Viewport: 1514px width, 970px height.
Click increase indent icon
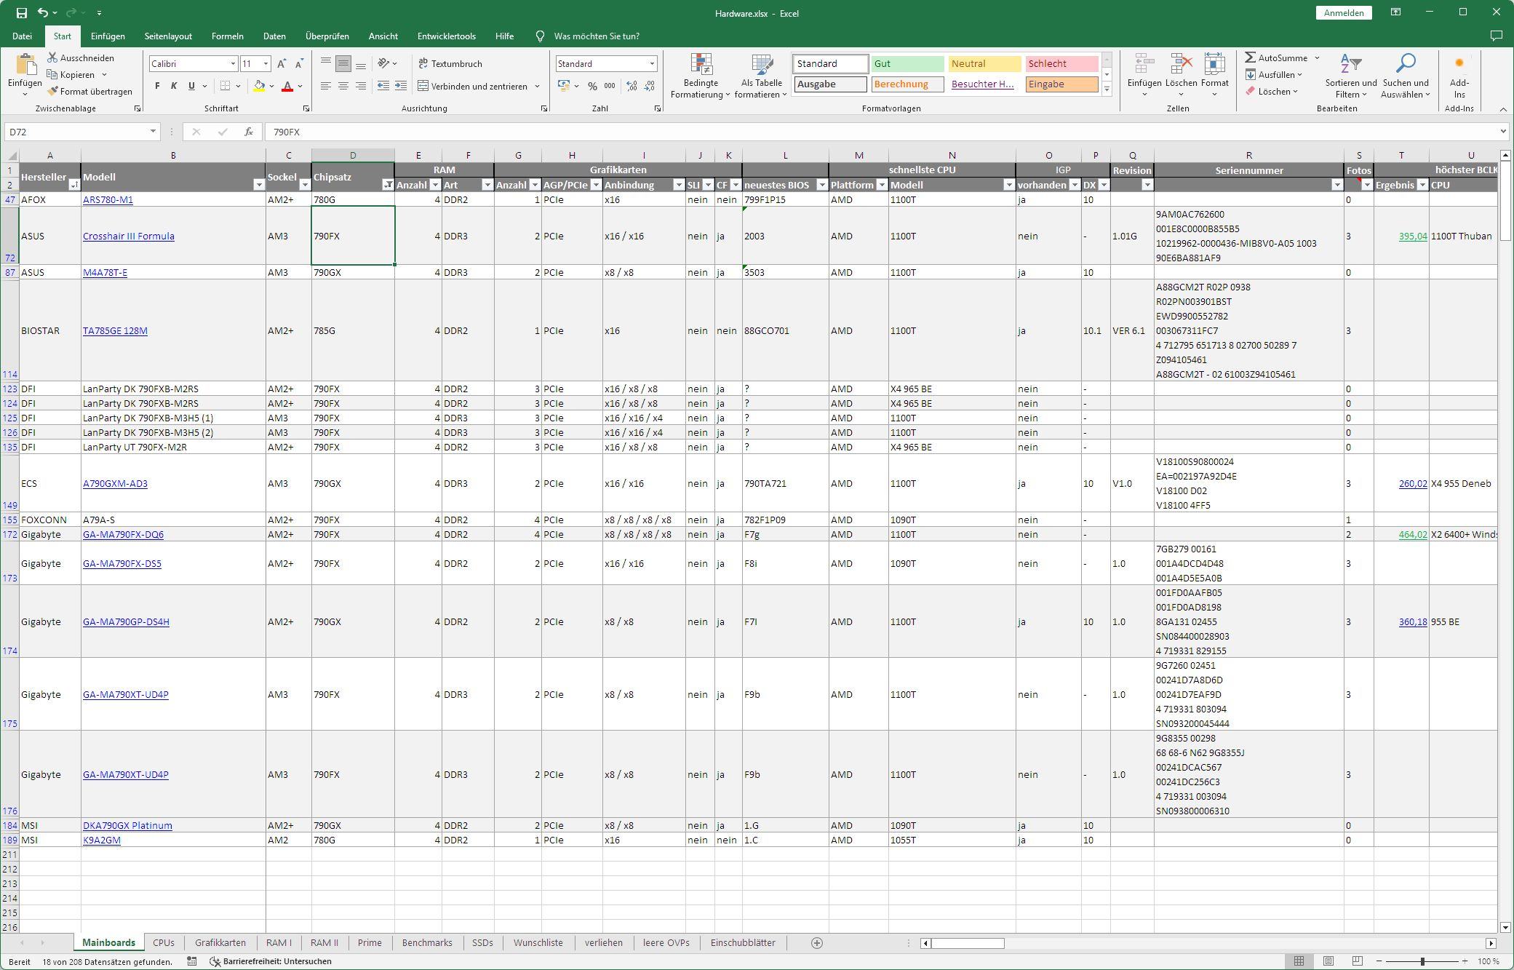[x=401, y=86]
